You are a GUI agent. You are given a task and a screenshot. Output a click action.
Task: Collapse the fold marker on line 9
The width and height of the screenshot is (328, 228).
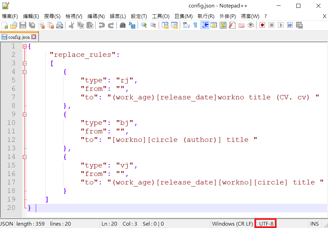click(25, 114)
